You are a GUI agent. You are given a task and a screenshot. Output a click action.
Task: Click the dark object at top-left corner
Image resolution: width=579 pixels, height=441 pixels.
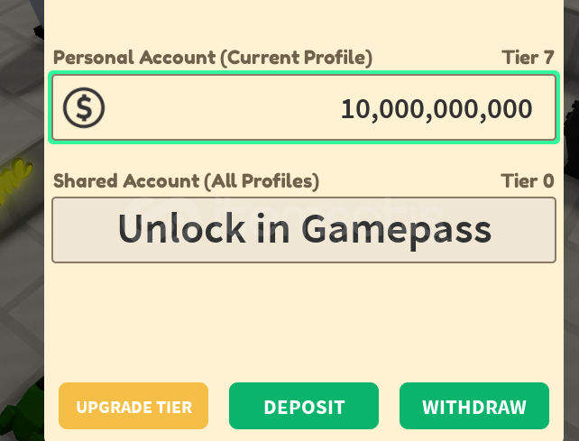click(x=39, y=32)
